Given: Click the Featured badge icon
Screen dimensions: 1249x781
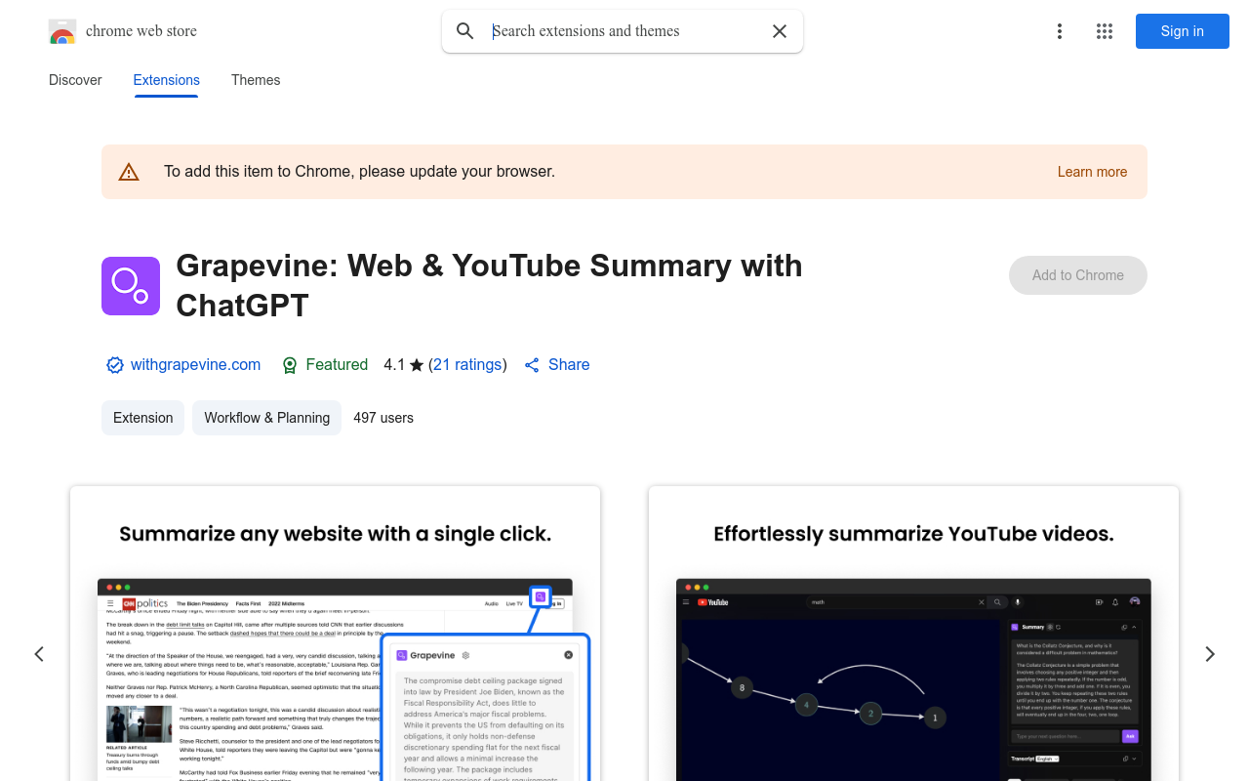Looking at the screenshot, I should pyautogui.click(x=290, y=365).
